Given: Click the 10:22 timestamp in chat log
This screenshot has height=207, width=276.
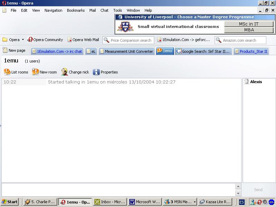Looking at the screenshot, I should (x=10, y=82).
